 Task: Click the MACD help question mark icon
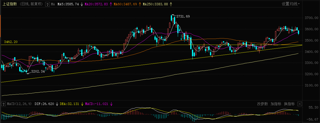3,104
